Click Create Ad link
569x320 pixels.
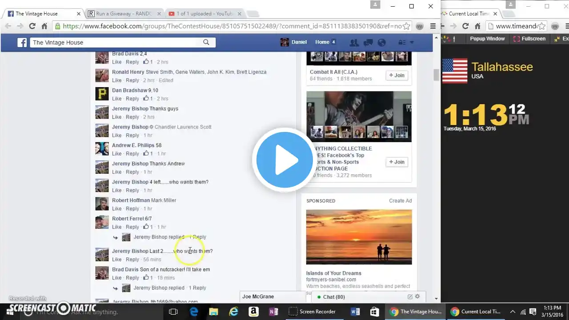click(x=401, y=201)
